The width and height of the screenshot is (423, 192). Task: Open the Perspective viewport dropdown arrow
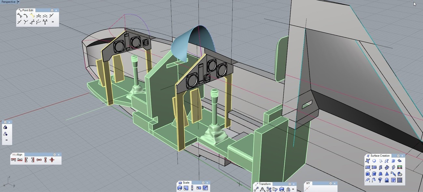coord(18,2)
